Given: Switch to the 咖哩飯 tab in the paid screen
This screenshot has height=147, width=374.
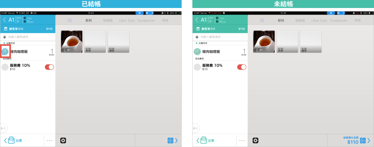Looking at the screenshot, I should 109,20.
